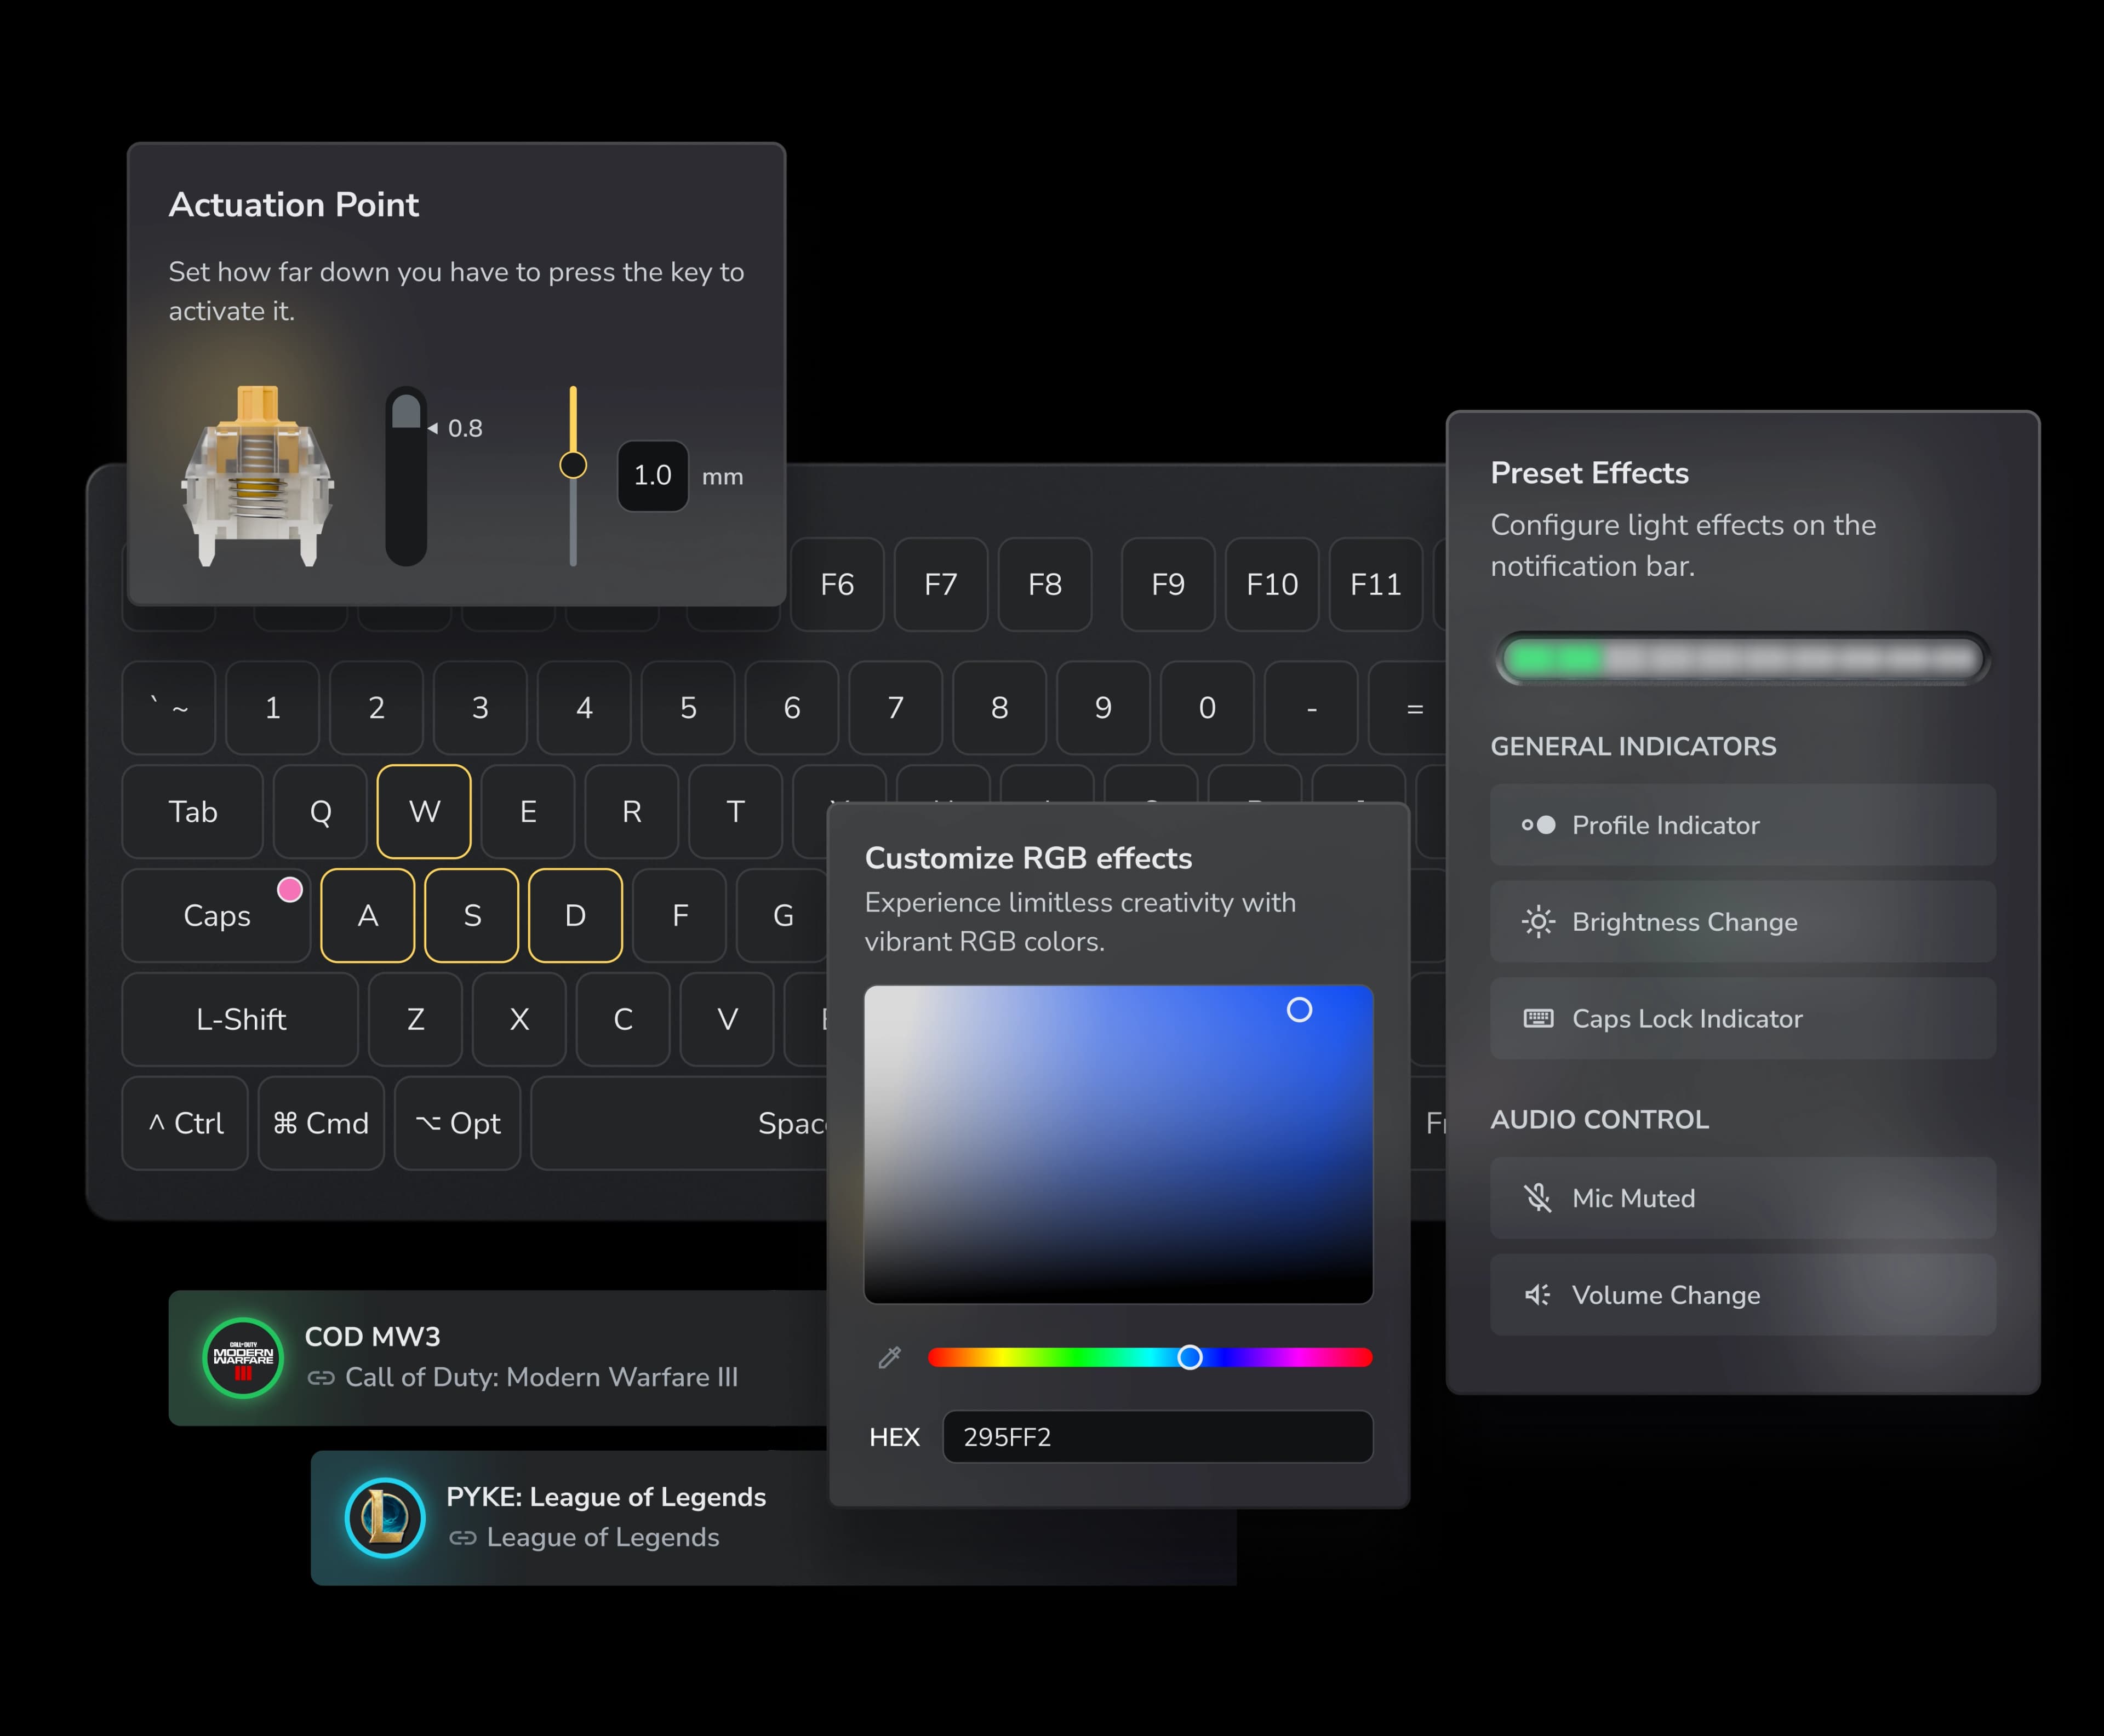This screenshot has height=1736, width=2104.
Task: Click the Mic Muted microphone icon
Action: 1537,1197
